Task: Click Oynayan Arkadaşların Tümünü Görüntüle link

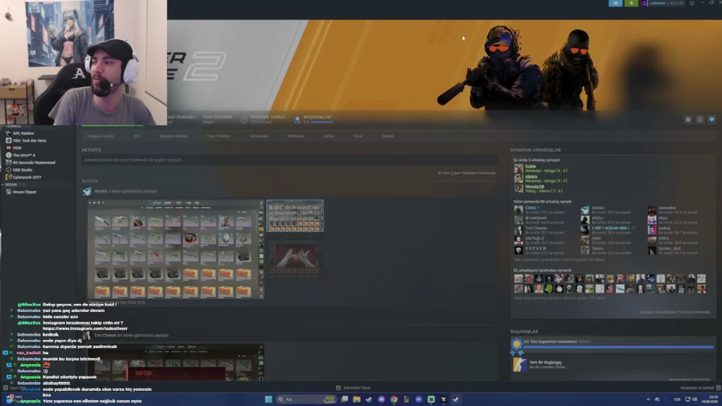Action: [x=675, y=312]
